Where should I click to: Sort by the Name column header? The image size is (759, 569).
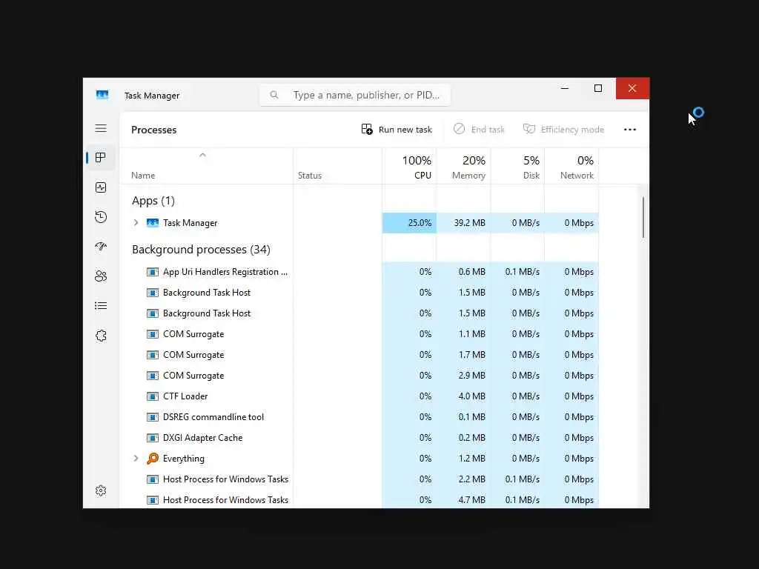pos(143,175)
